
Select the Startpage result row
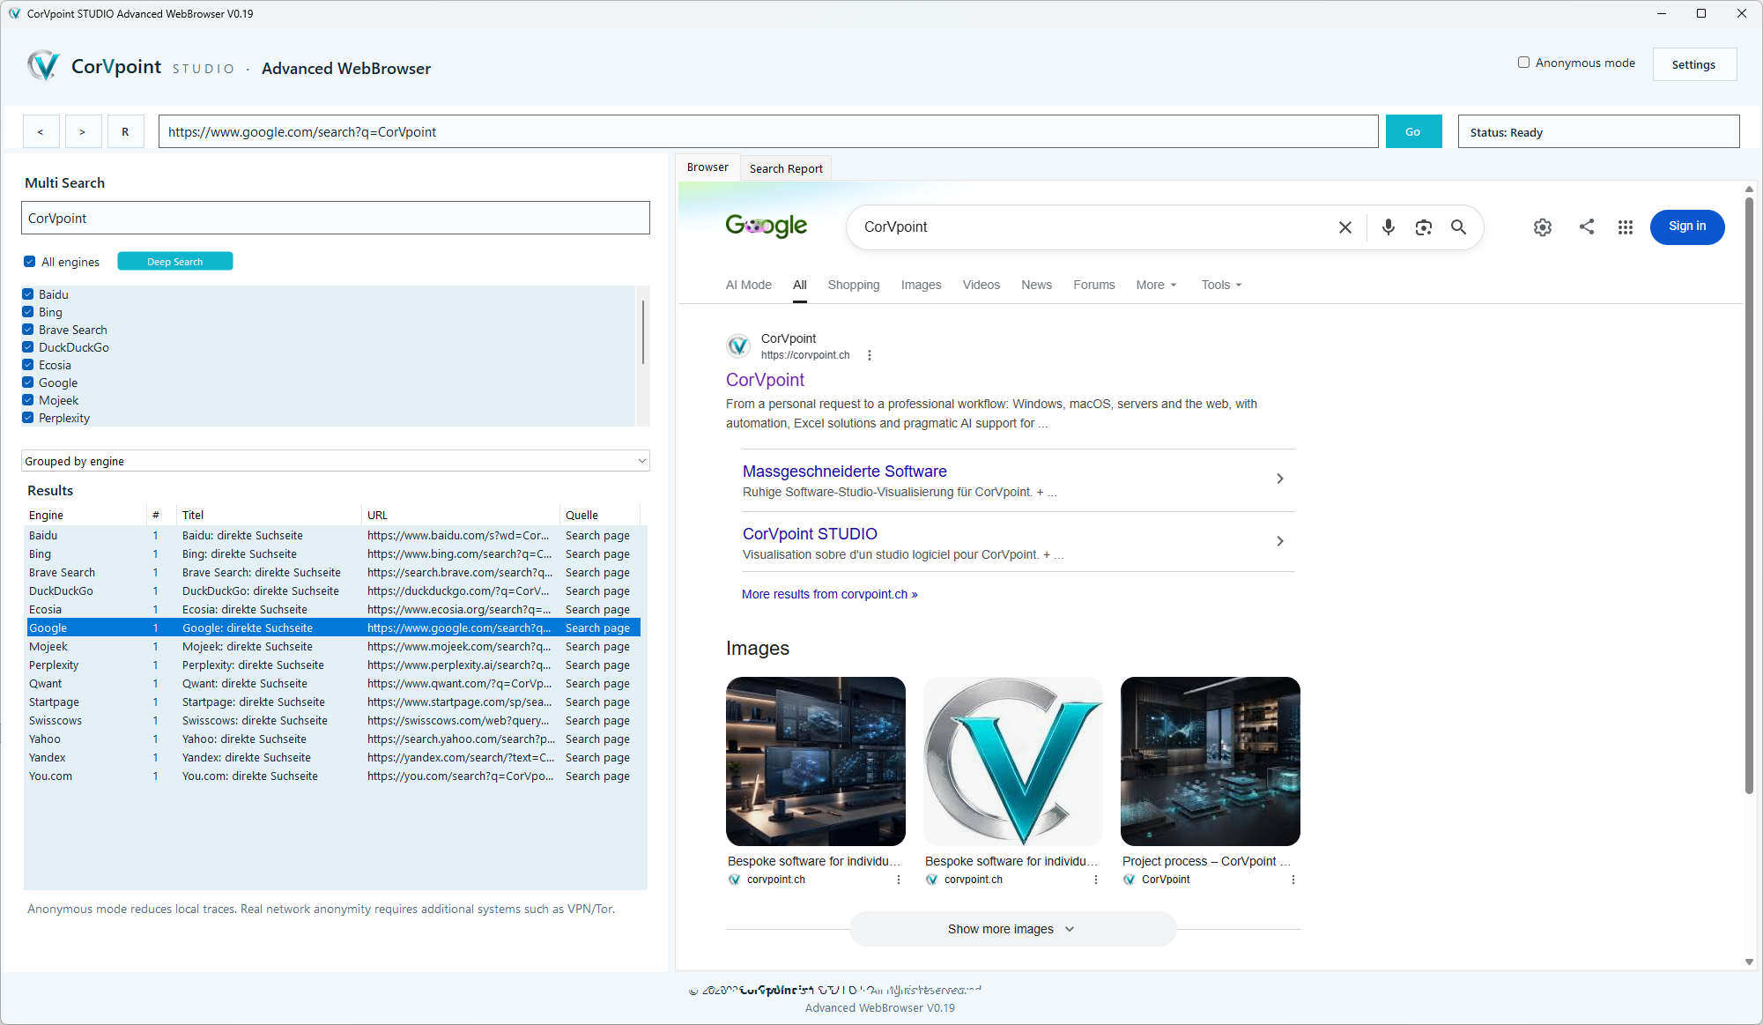pyautogui.click(x=334, y=702)
